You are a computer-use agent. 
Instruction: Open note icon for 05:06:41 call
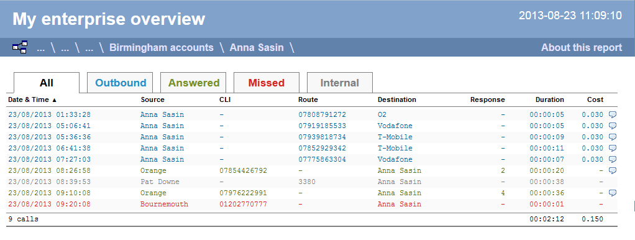click(613, 126)
